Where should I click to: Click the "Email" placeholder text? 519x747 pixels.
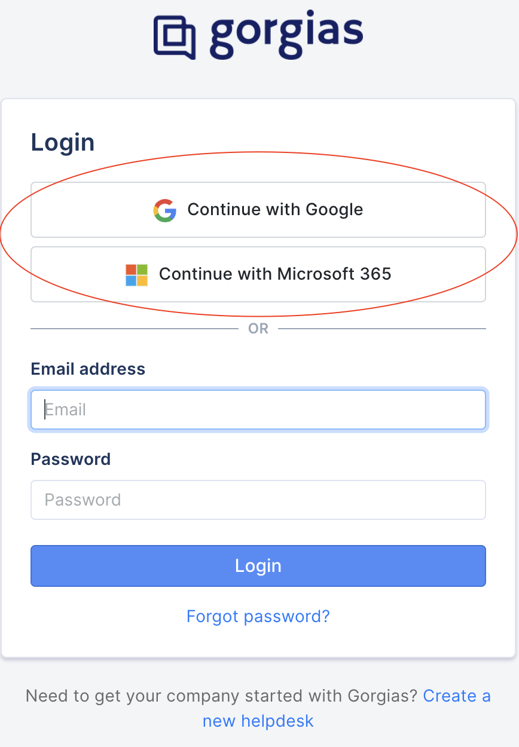tap(66, 410)
